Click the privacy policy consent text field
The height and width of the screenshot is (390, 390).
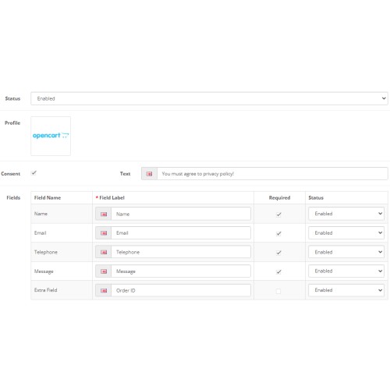272,174
